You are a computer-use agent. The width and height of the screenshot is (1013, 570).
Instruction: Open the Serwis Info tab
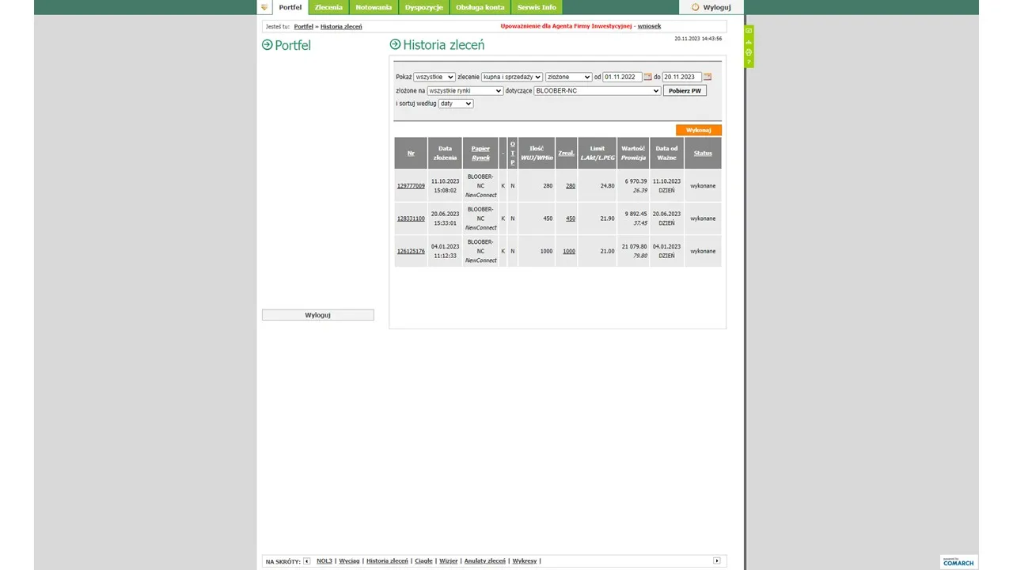(x=537, y=7)
